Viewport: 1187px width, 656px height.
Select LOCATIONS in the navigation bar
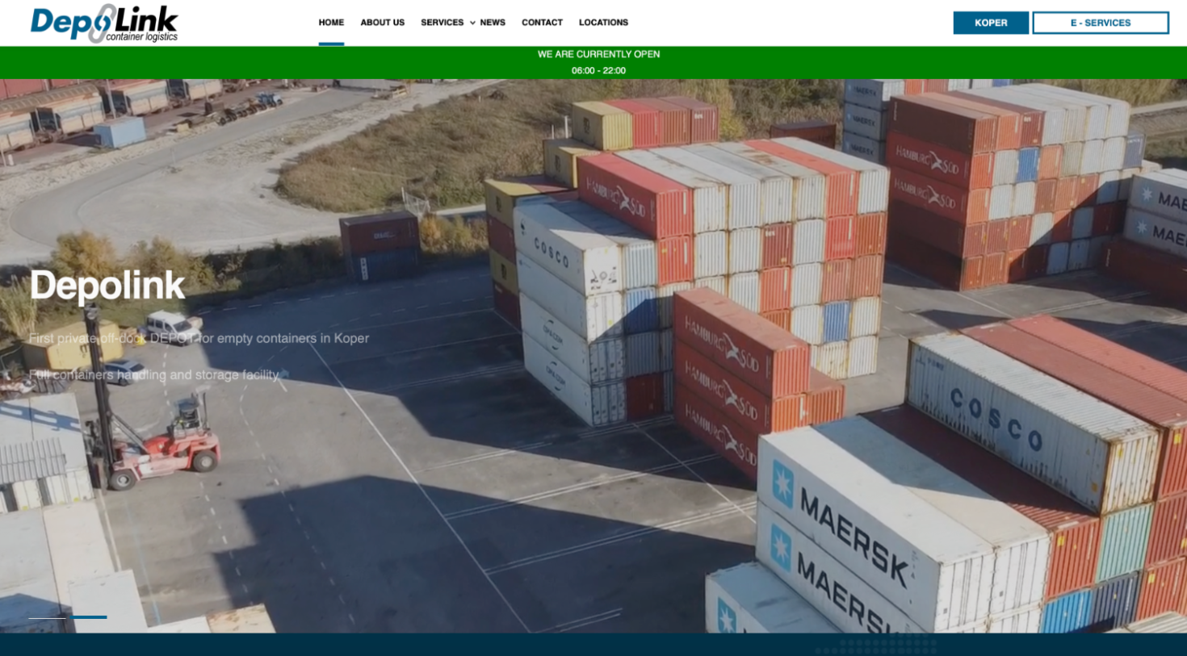tap(603, 23)
